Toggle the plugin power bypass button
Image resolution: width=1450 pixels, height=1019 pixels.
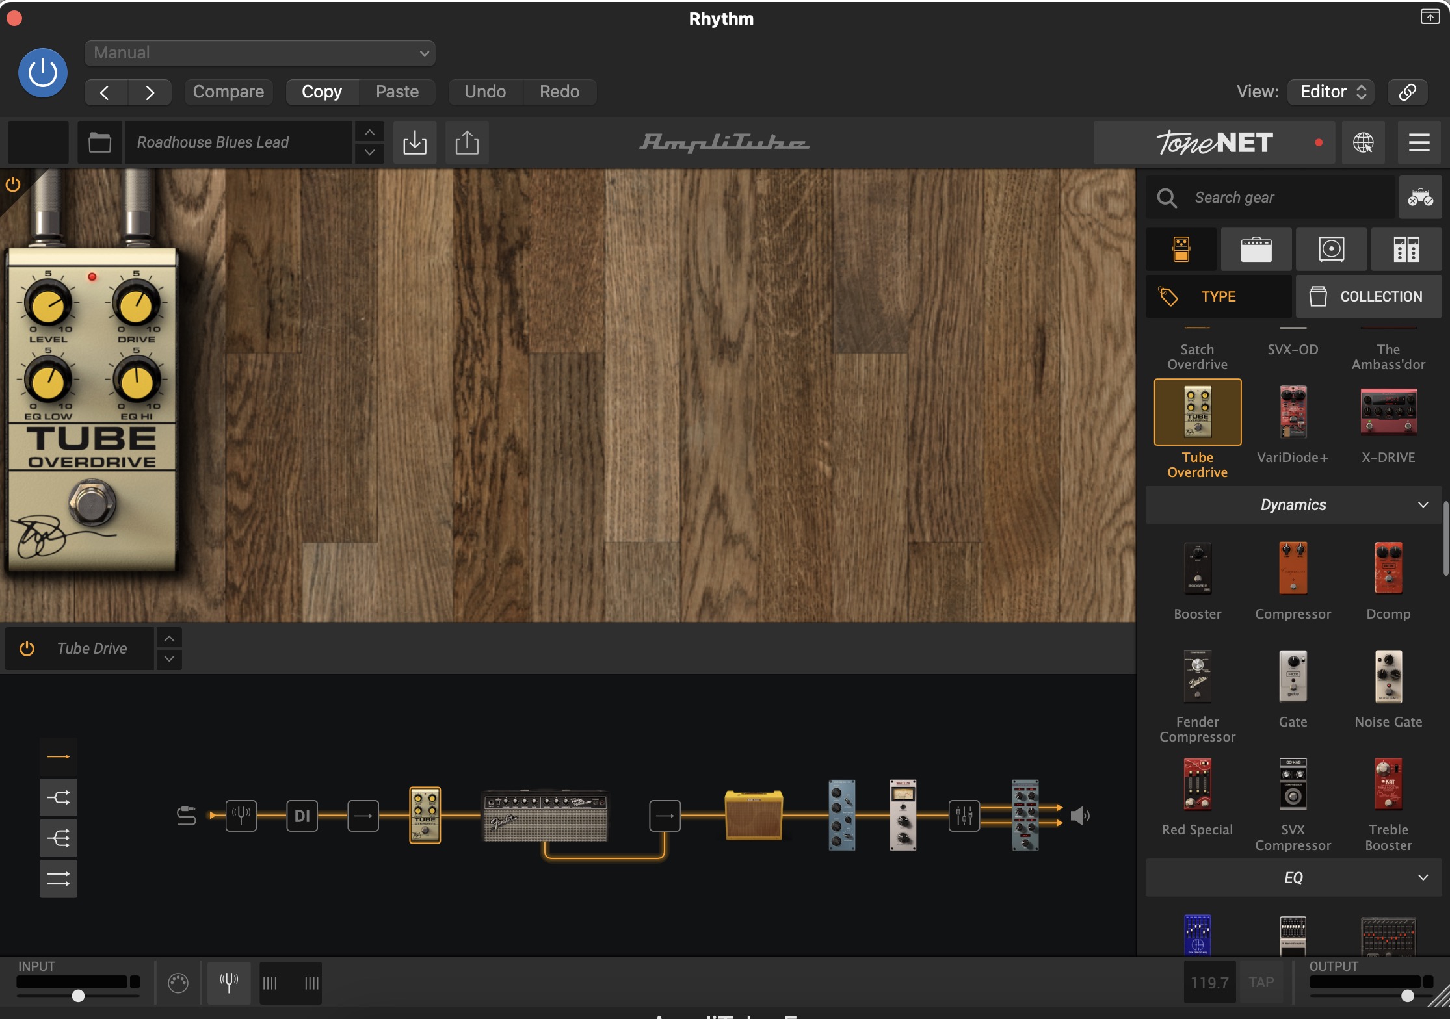[x=43, y=73]
